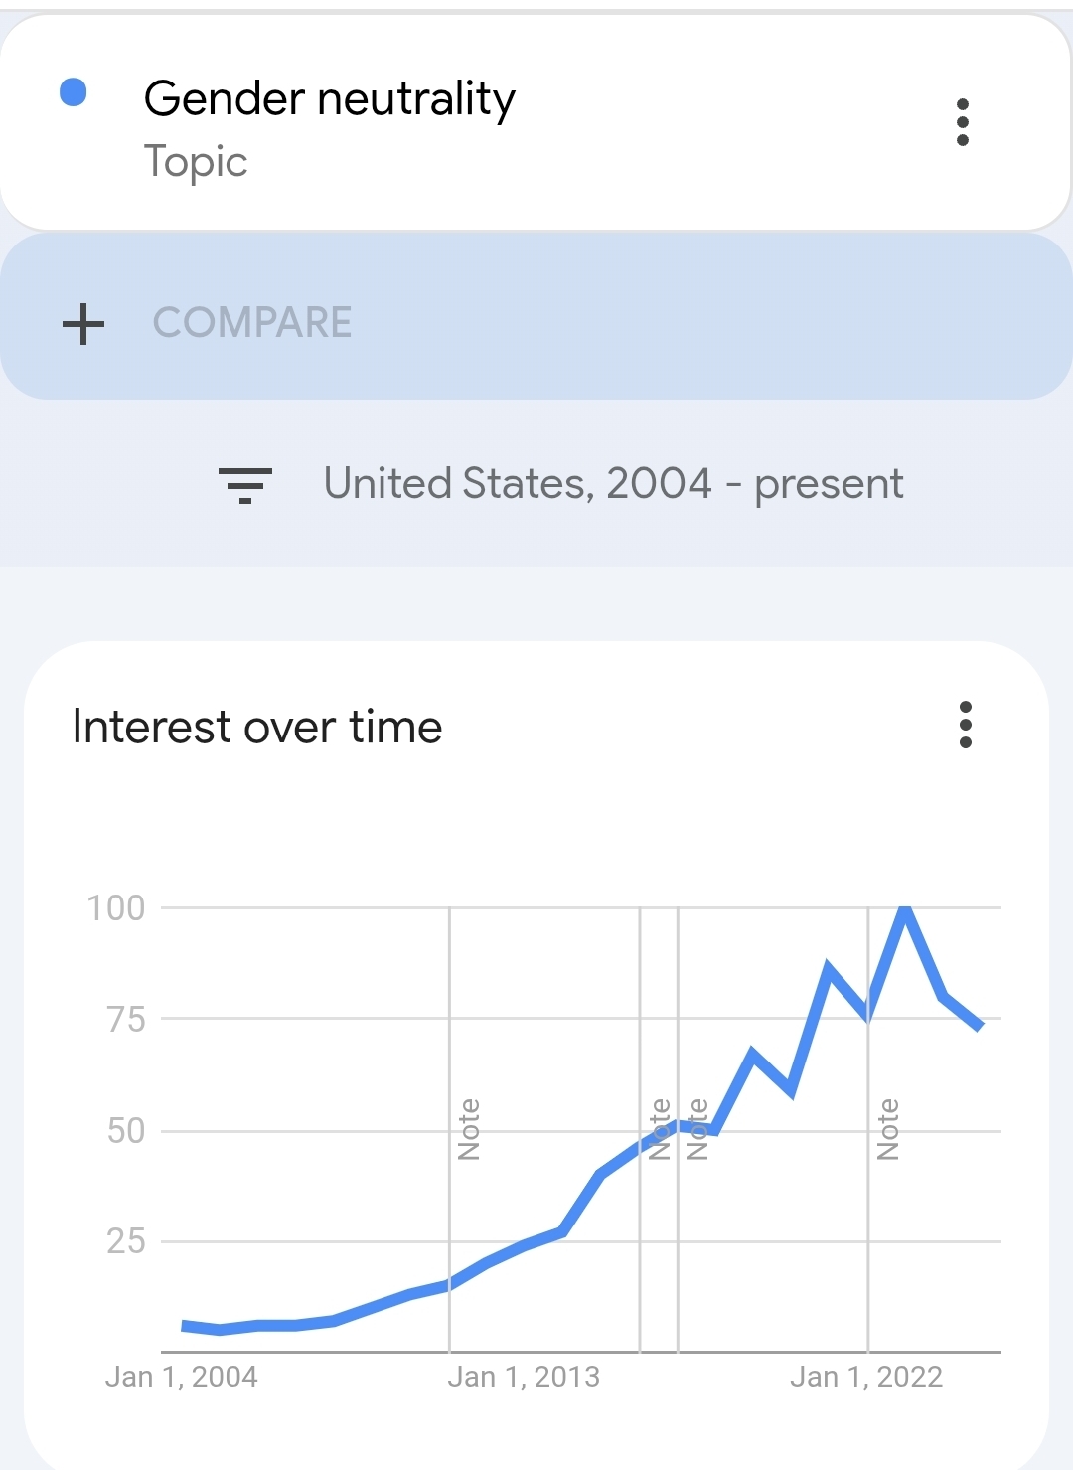
Task: Click the Jan 1, 2004 axis label
Action: pyautogui.click(x=181, y=1377)
